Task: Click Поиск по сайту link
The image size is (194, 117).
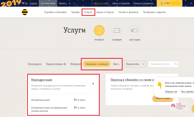Action: [101, 3]
